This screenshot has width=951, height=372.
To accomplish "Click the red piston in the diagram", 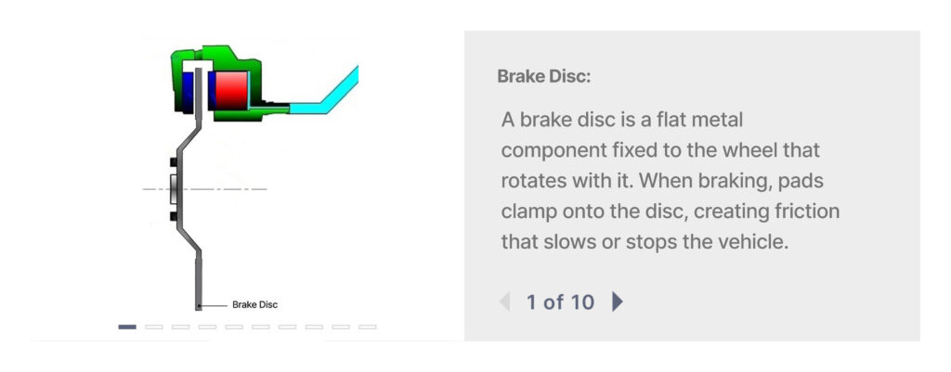I will (229, 90).
